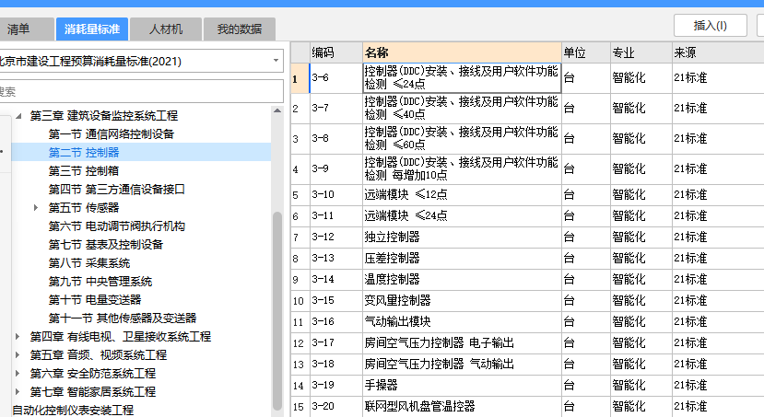
Task: Expand 第五章 音频、视频系统工程
Action: [18, 355]
